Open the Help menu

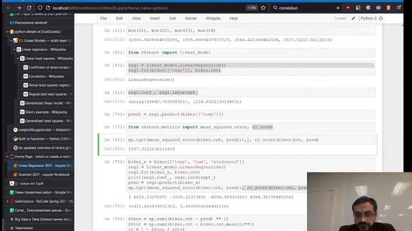234,19
